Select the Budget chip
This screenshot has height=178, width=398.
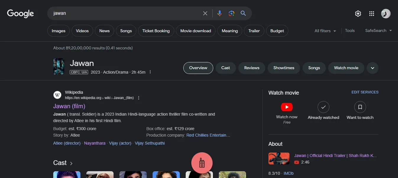point(277,31)
